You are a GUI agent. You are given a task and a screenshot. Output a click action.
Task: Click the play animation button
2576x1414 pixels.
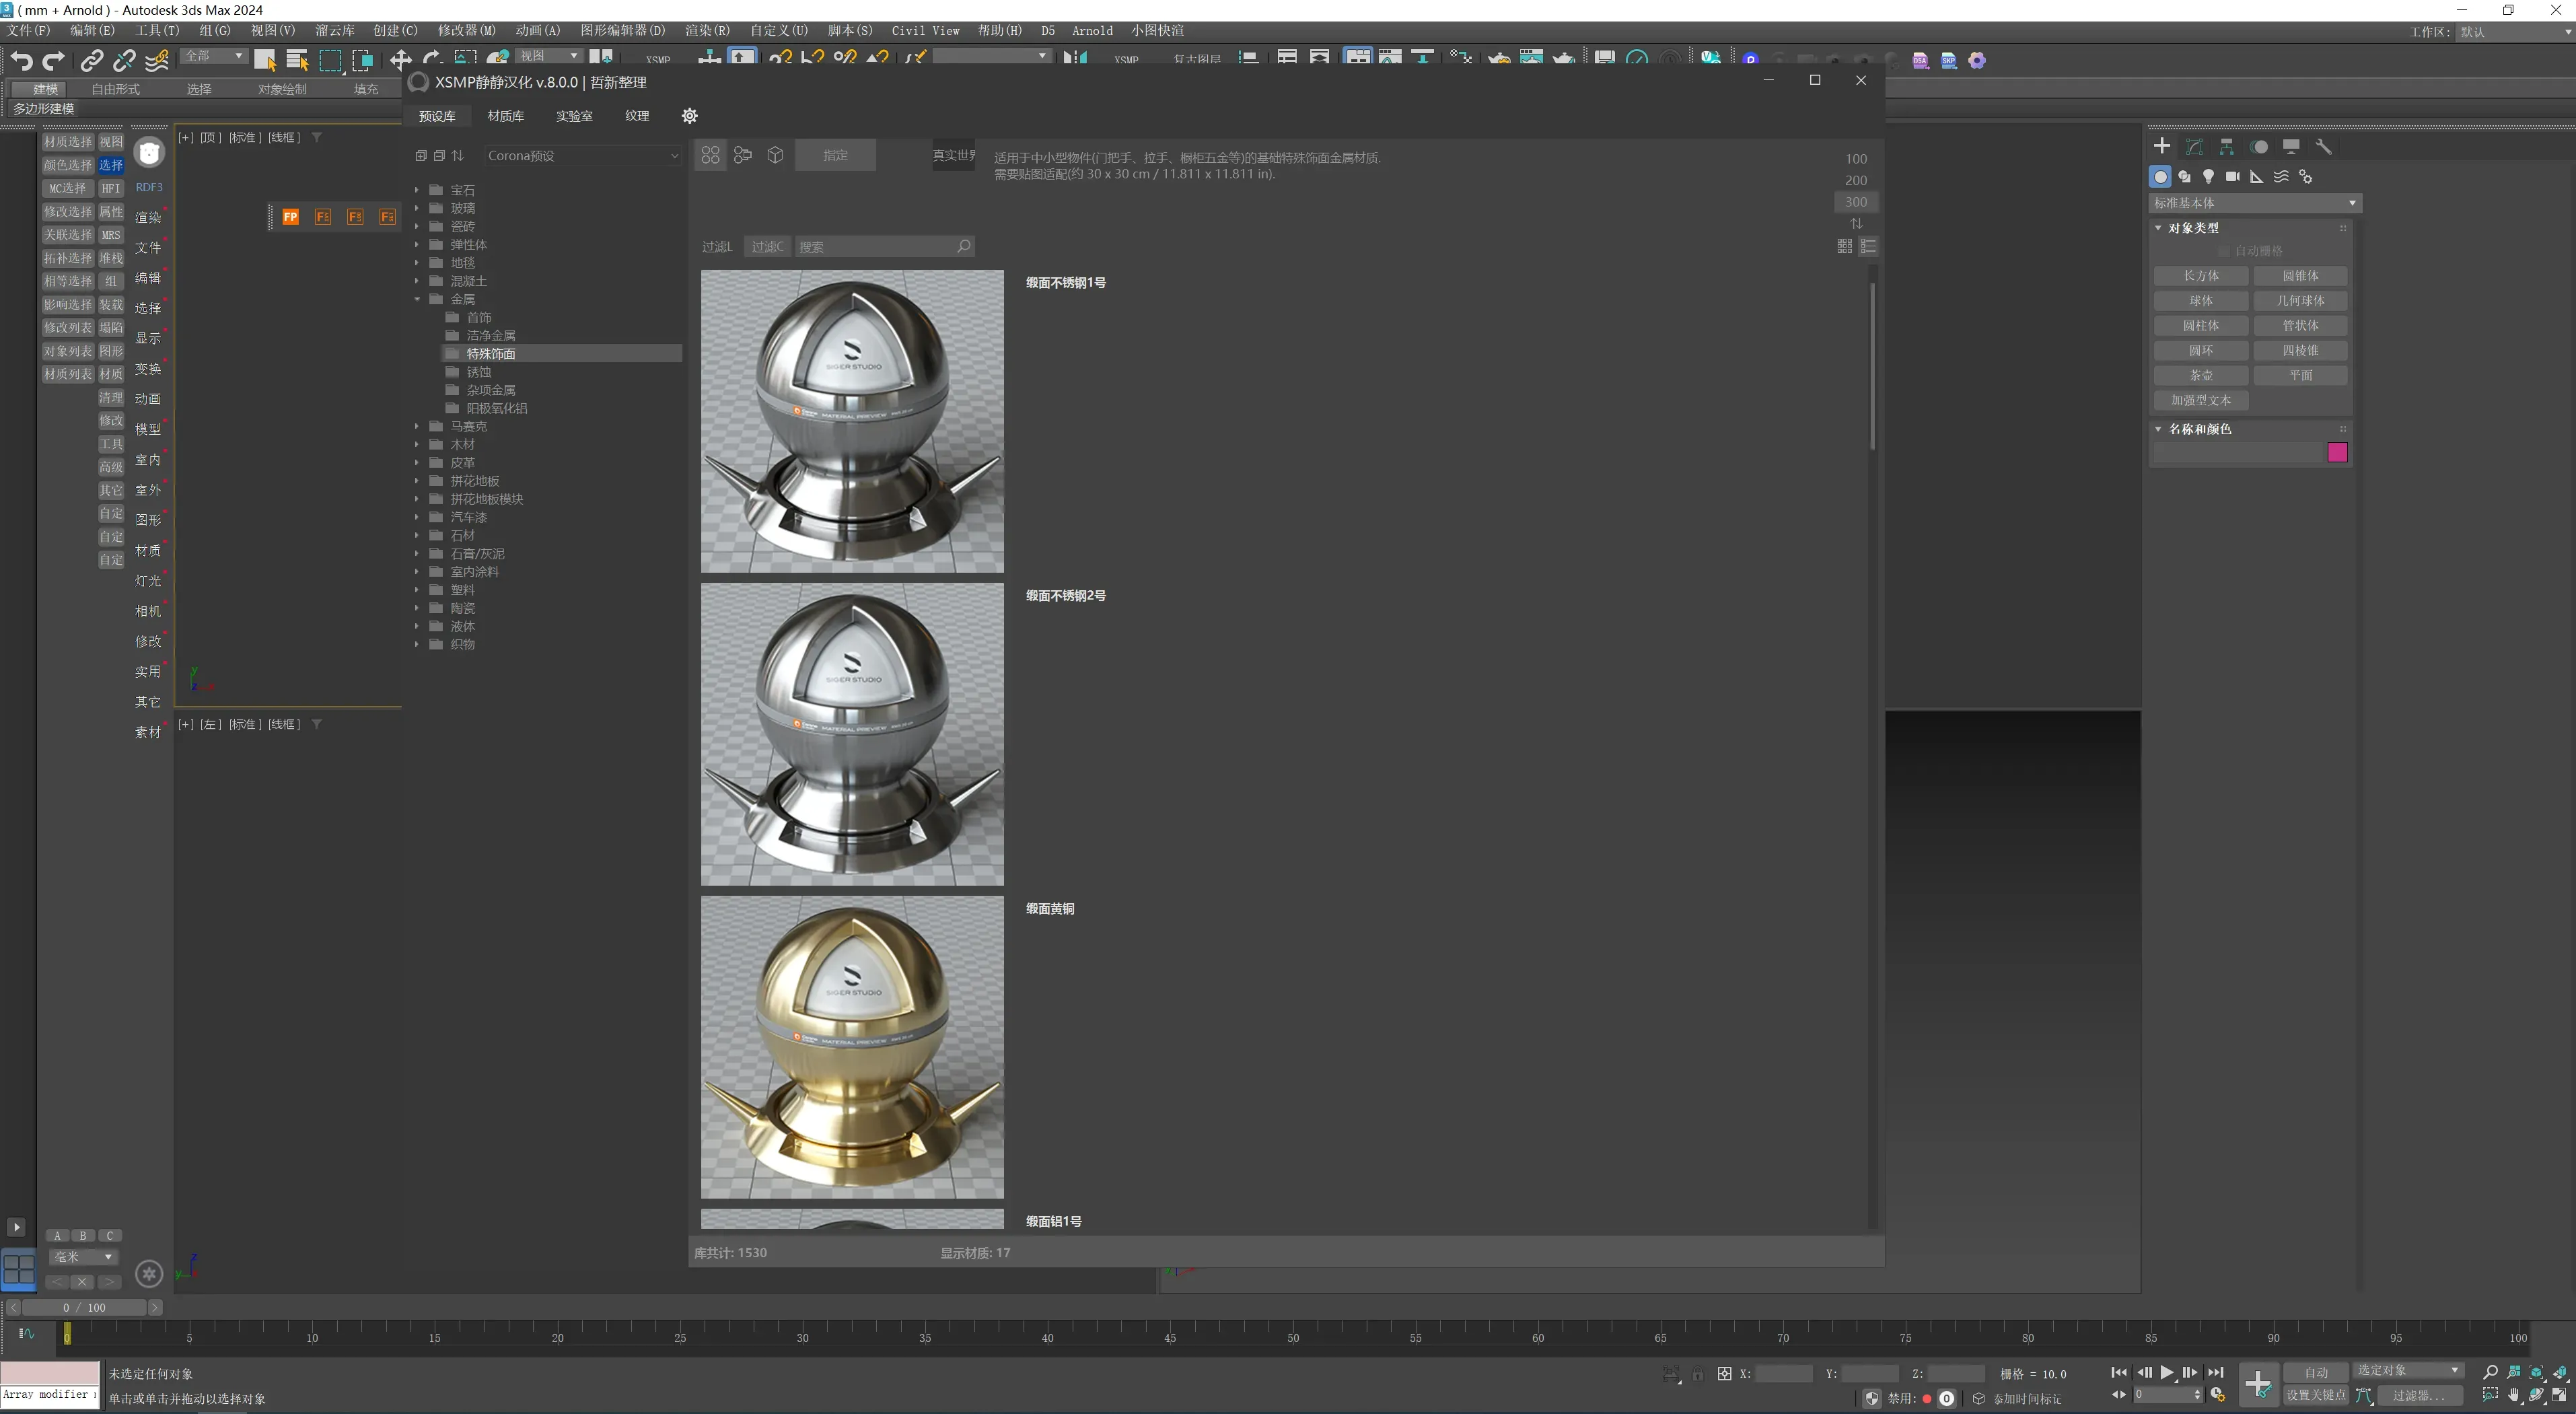pyautogui.click(x=2166, y=1373)
